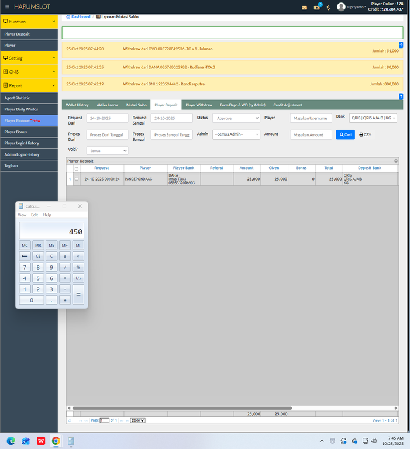This screenshot has height=449, width=410.
Task: Open Player Bonus in the sidebar
Action: coord(29,132)
